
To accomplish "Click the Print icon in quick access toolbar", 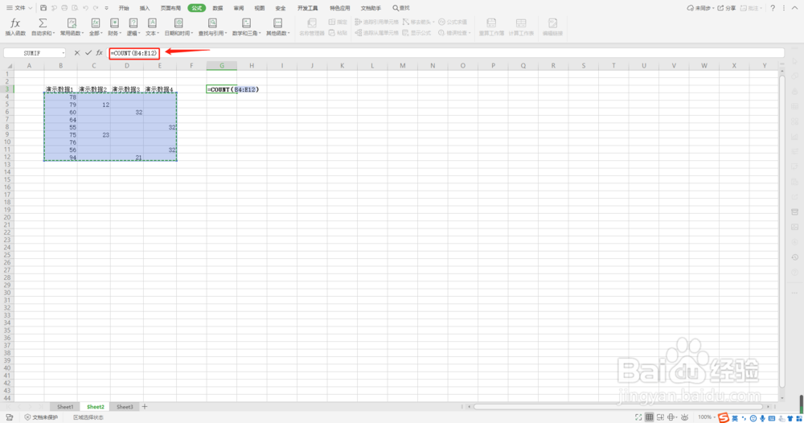I will 64,8.
